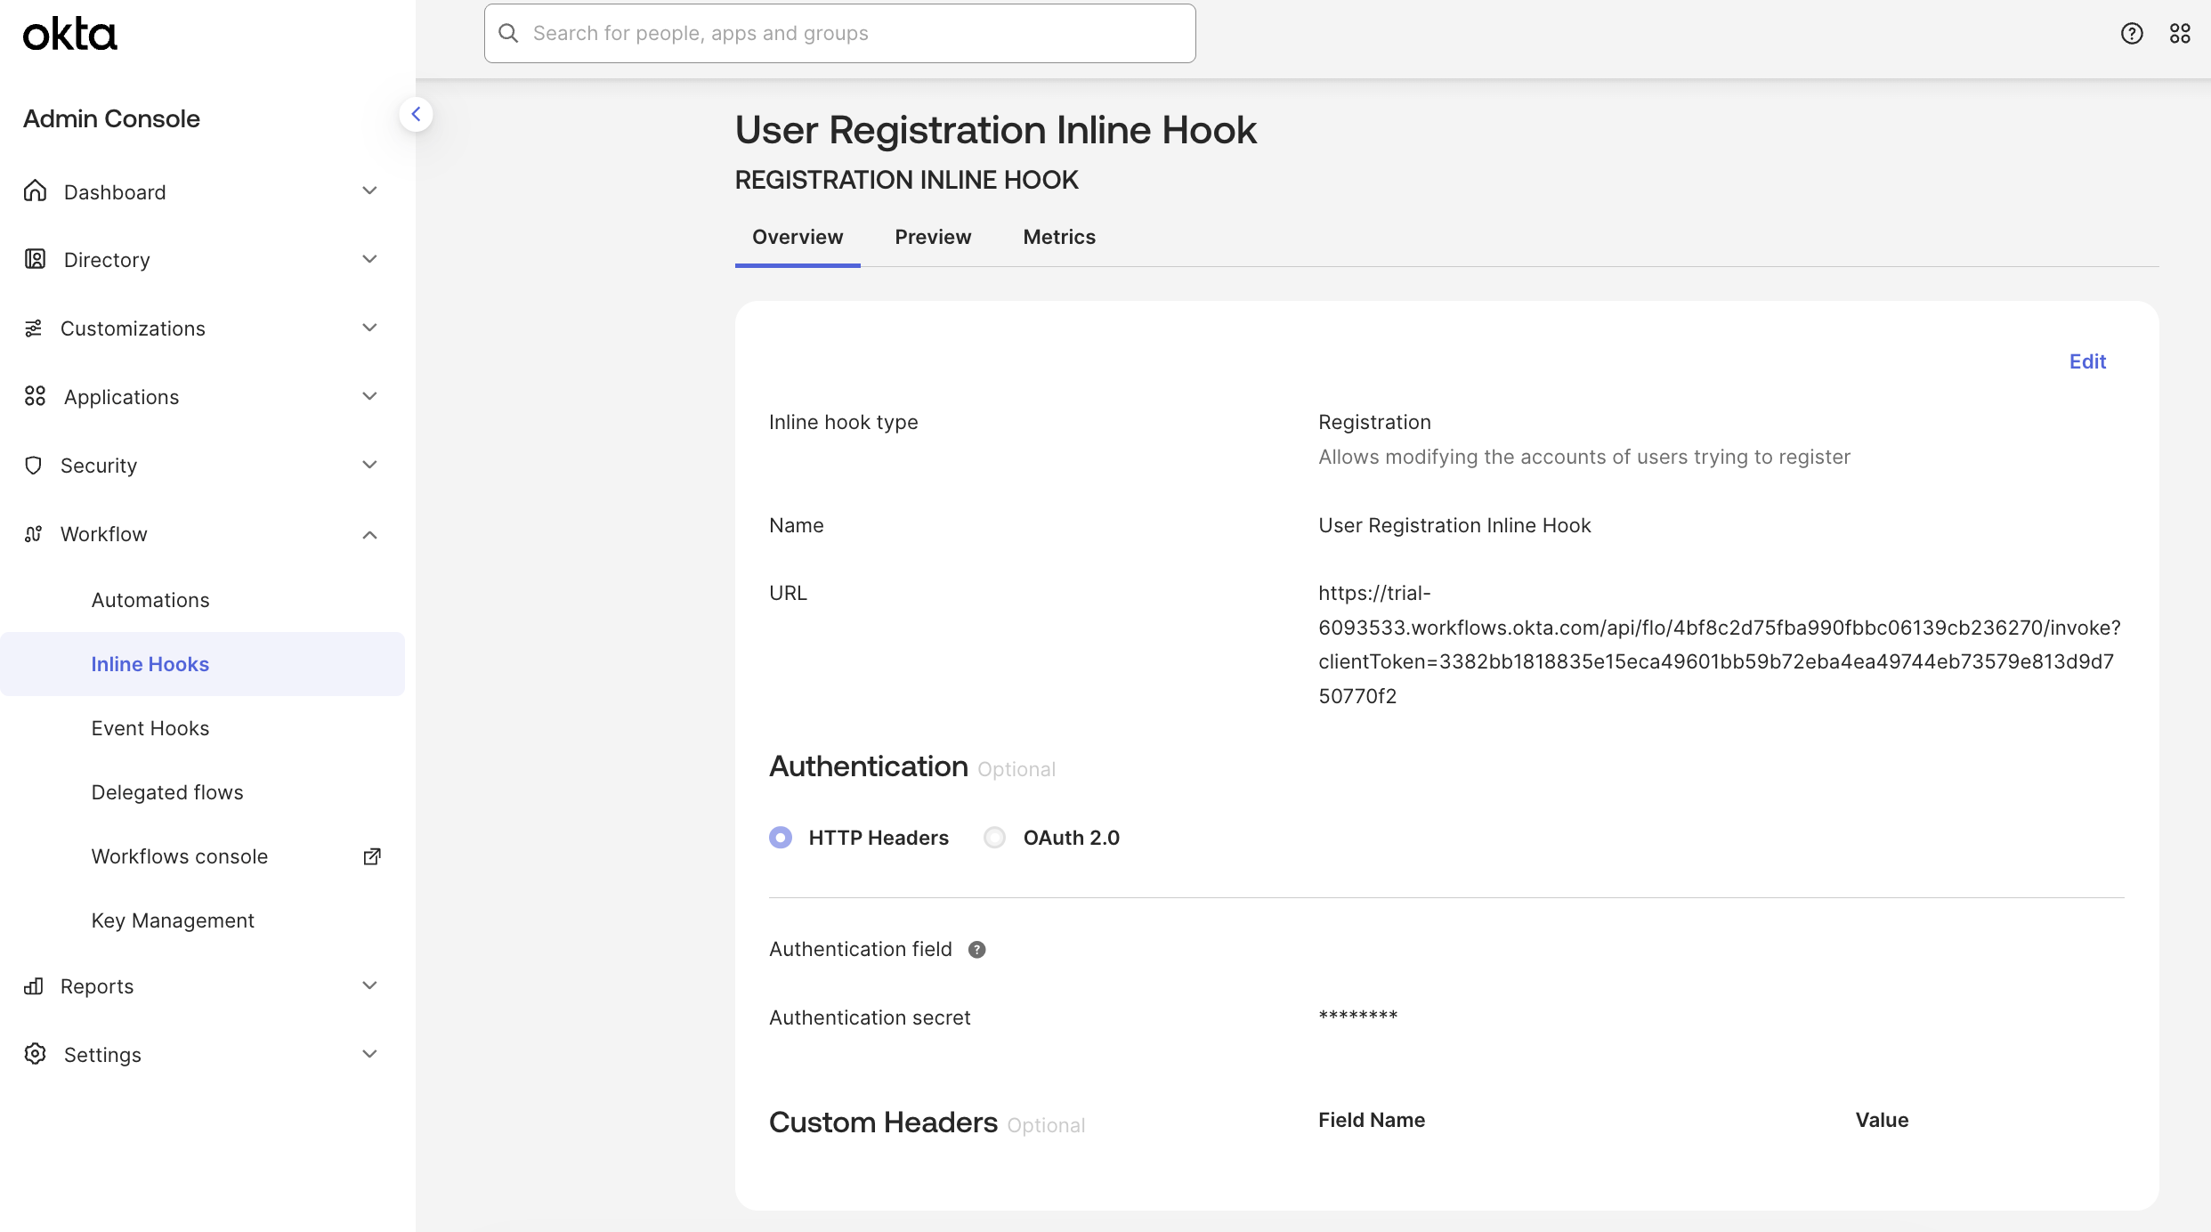Click the Workflow menu label
The image size is (2211, 1232).
pos(103,534)
